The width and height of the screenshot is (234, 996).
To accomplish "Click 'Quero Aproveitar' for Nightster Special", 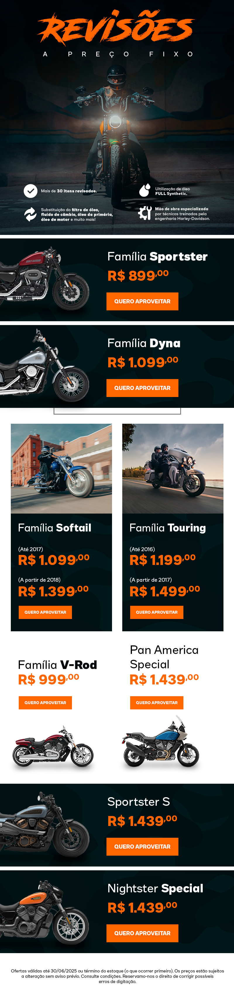I will [x=142, y=933].
